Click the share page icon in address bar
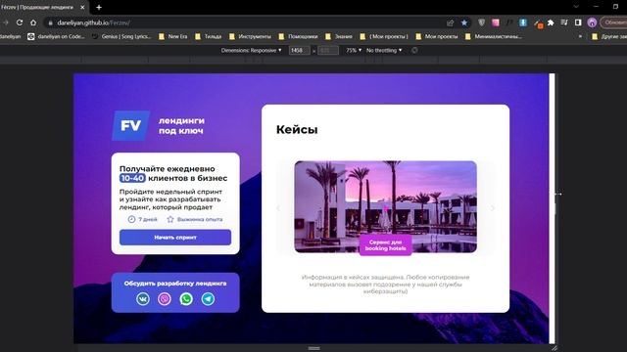Image resolution: width=627 pixels, height=352 pixels. click(451, 22)
